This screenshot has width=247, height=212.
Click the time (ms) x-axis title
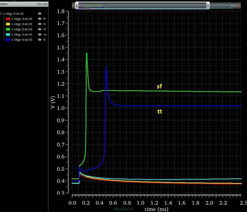[x=156, y=209]
